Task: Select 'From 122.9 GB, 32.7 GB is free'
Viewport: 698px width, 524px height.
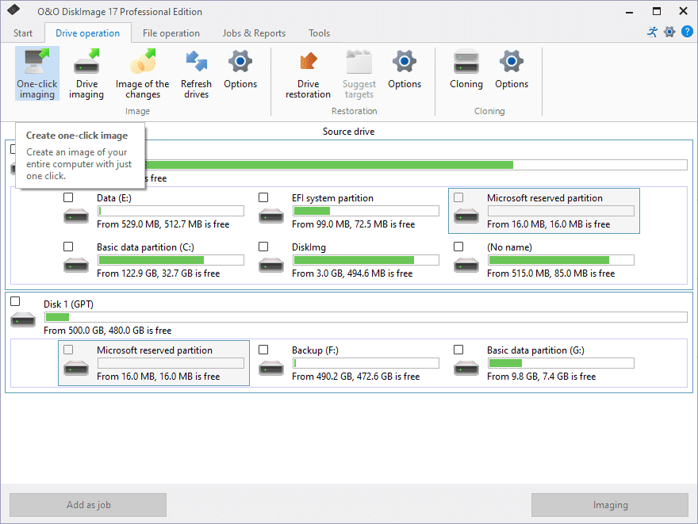Action: tap(159, 273)
